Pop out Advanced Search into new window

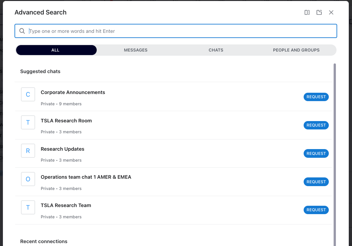click(x=319, y=13)
